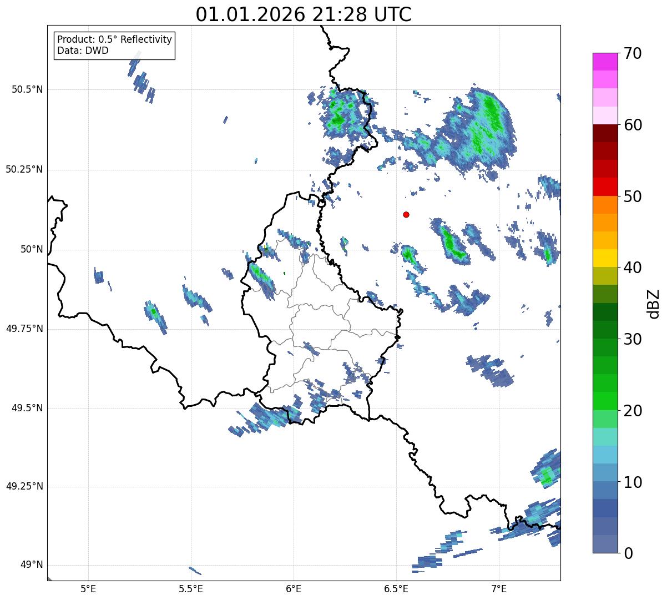Select the dark red 60 dBZ colorbar band
Screen dimensions: 667x600
pyautogui.click(x=606, y=133)
